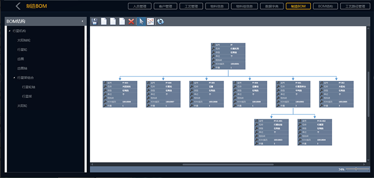Screen dimensions: 374x178
Task: Click the floppy disk save icon
Action: point(95,21)
